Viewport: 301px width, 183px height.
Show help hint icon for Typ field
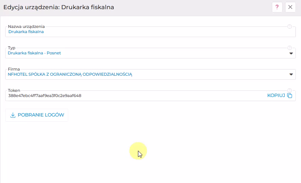coord(290,48)
